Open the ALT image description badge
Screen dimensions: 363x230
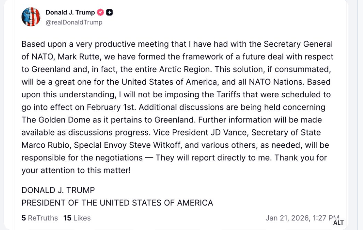coord(339,223)
